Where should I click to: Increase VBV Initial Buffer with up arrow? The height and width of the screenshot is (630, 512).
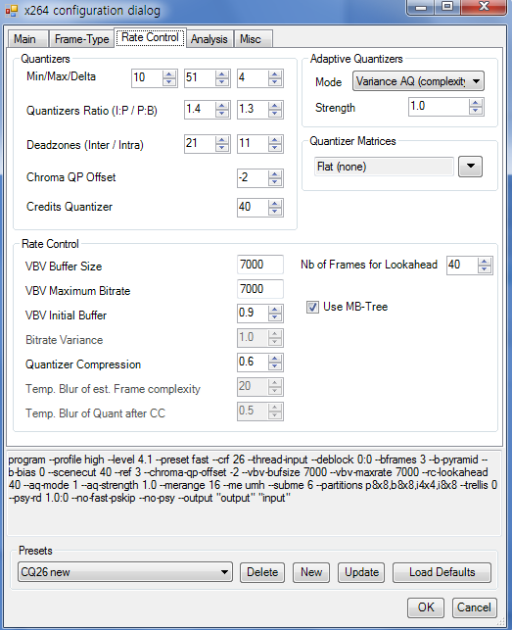coord(275,310)
